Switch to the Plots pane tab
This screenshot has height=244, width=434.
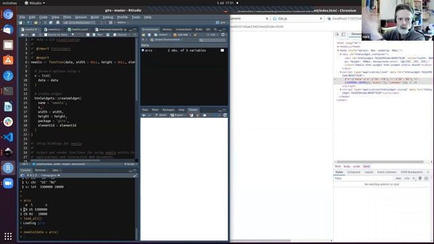point(155,110)
